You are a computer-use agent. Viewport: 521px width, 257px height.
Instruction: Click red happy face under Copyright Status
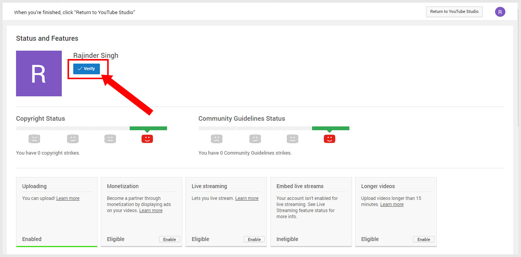coord(147,139)
